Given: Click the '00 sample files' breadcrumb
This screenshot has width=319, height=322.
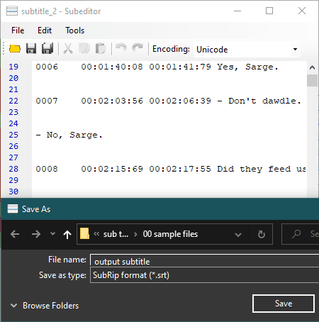Looking at the screenshot, I should (170, 234).
